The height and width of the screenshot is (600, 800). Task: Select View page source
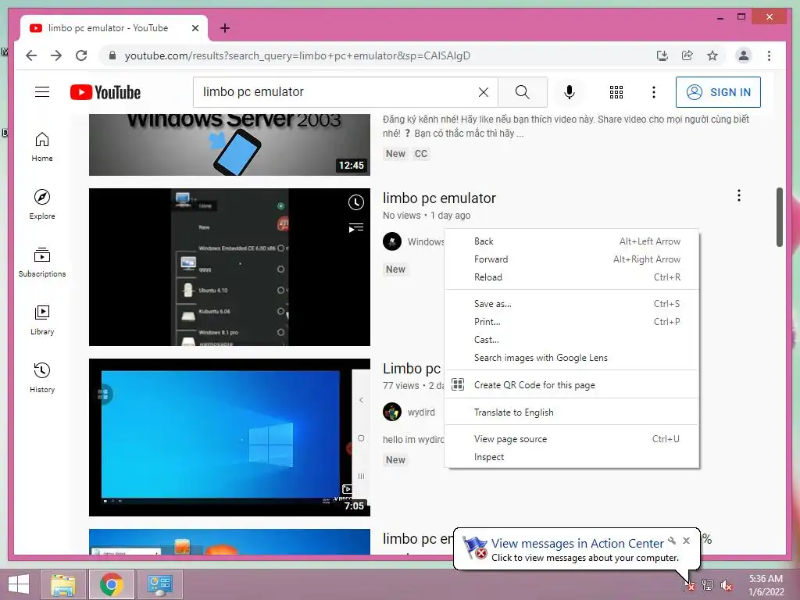571,439
